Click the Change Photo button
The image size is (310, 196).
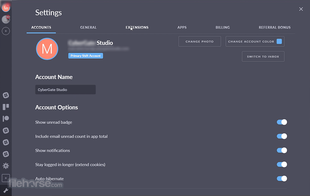click(x=200, y=41)
